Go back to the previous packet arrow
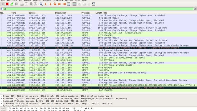 click(46, 4)
